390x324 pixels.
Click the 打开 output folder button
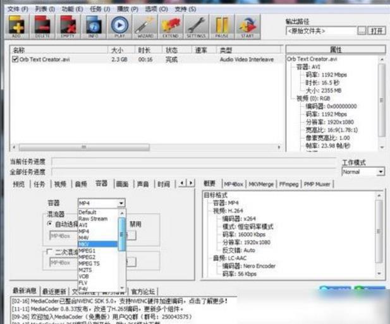pos(377,31)
